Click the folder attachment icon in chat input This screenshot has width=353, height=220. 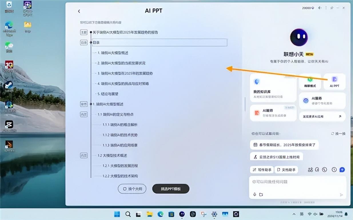pos(261,195)
